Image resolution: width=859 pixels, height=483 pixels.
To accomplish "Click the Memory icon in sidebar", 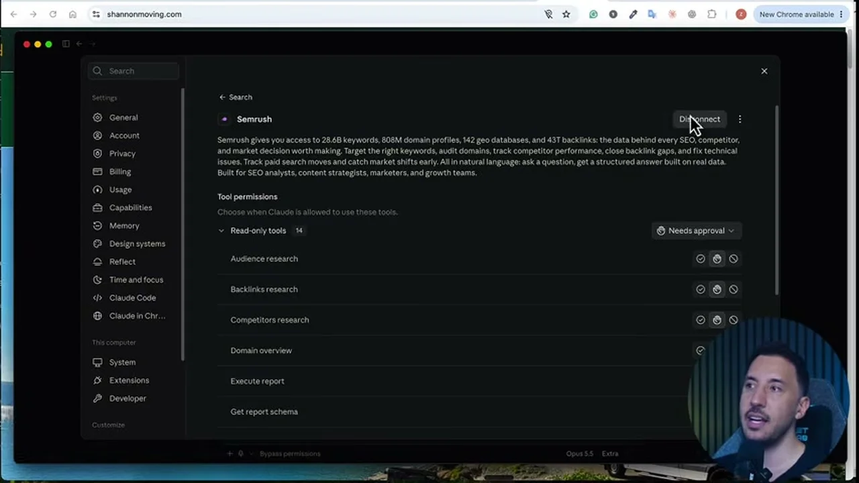I will coord(97,226).
